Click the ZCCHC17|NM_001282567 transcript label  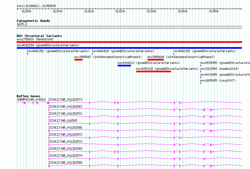(65, 107)
